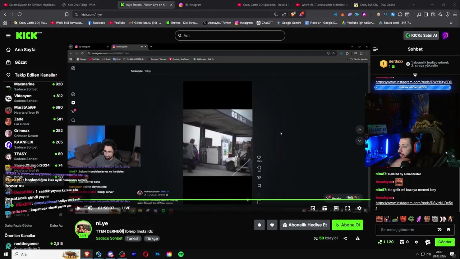The height and width of the screenshot is (259, 460).
Task: Play the stream video
Action: pyautogui.click(x=78, y=208)
